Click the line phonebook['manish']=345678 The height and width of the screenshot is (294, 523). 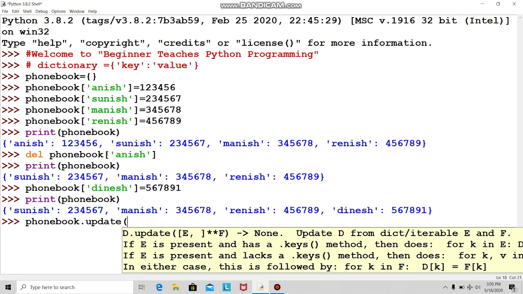pos(103,110)
